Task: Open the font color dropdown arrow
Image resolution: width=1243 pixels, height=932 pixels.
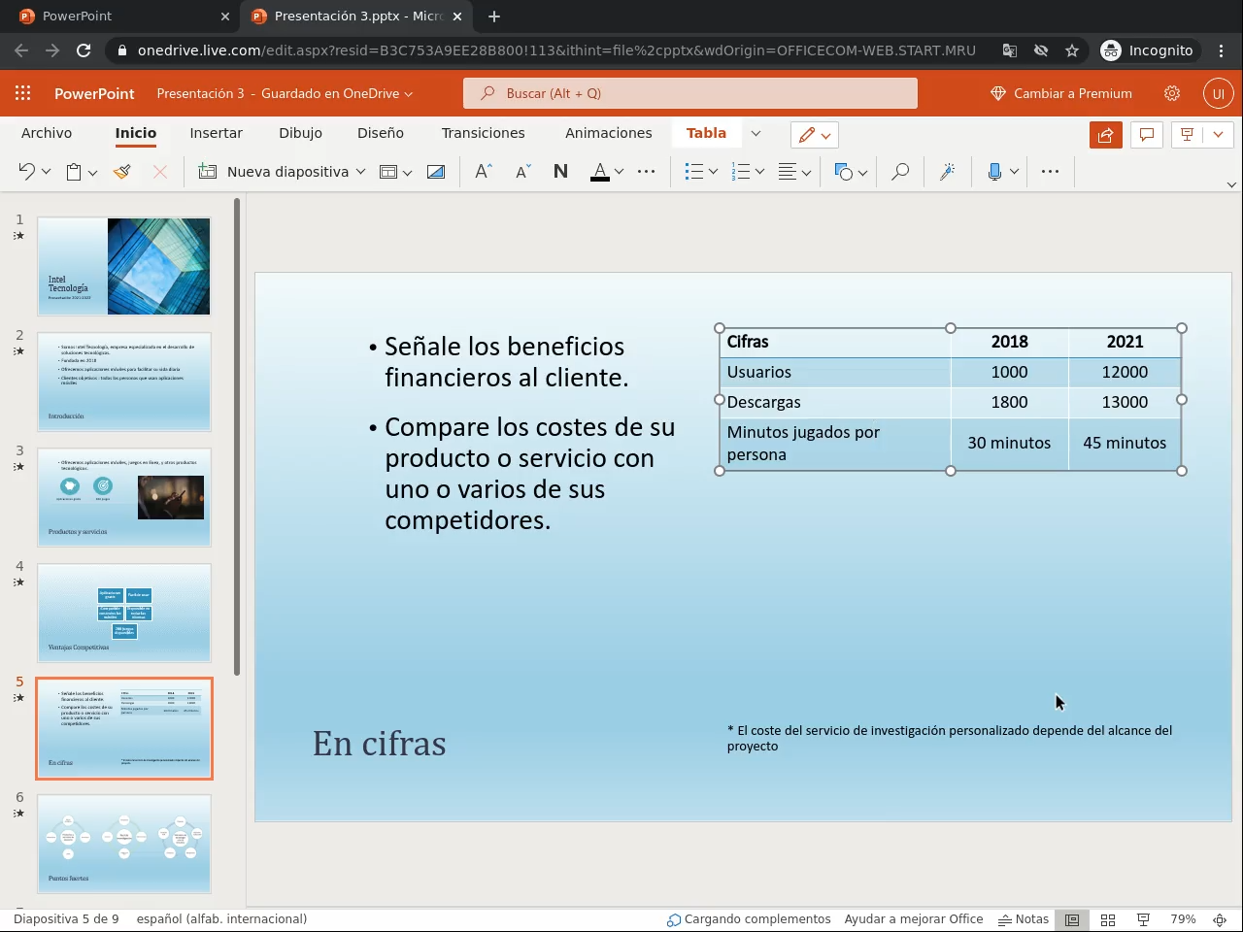Action: point(619,172)
